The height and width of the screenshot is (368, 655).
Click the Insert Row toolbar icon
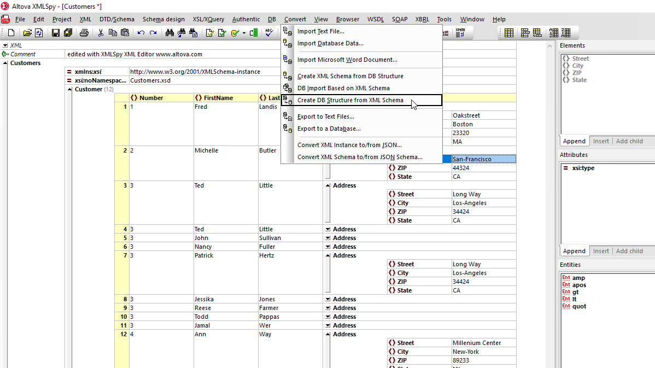tap(525, 33)
